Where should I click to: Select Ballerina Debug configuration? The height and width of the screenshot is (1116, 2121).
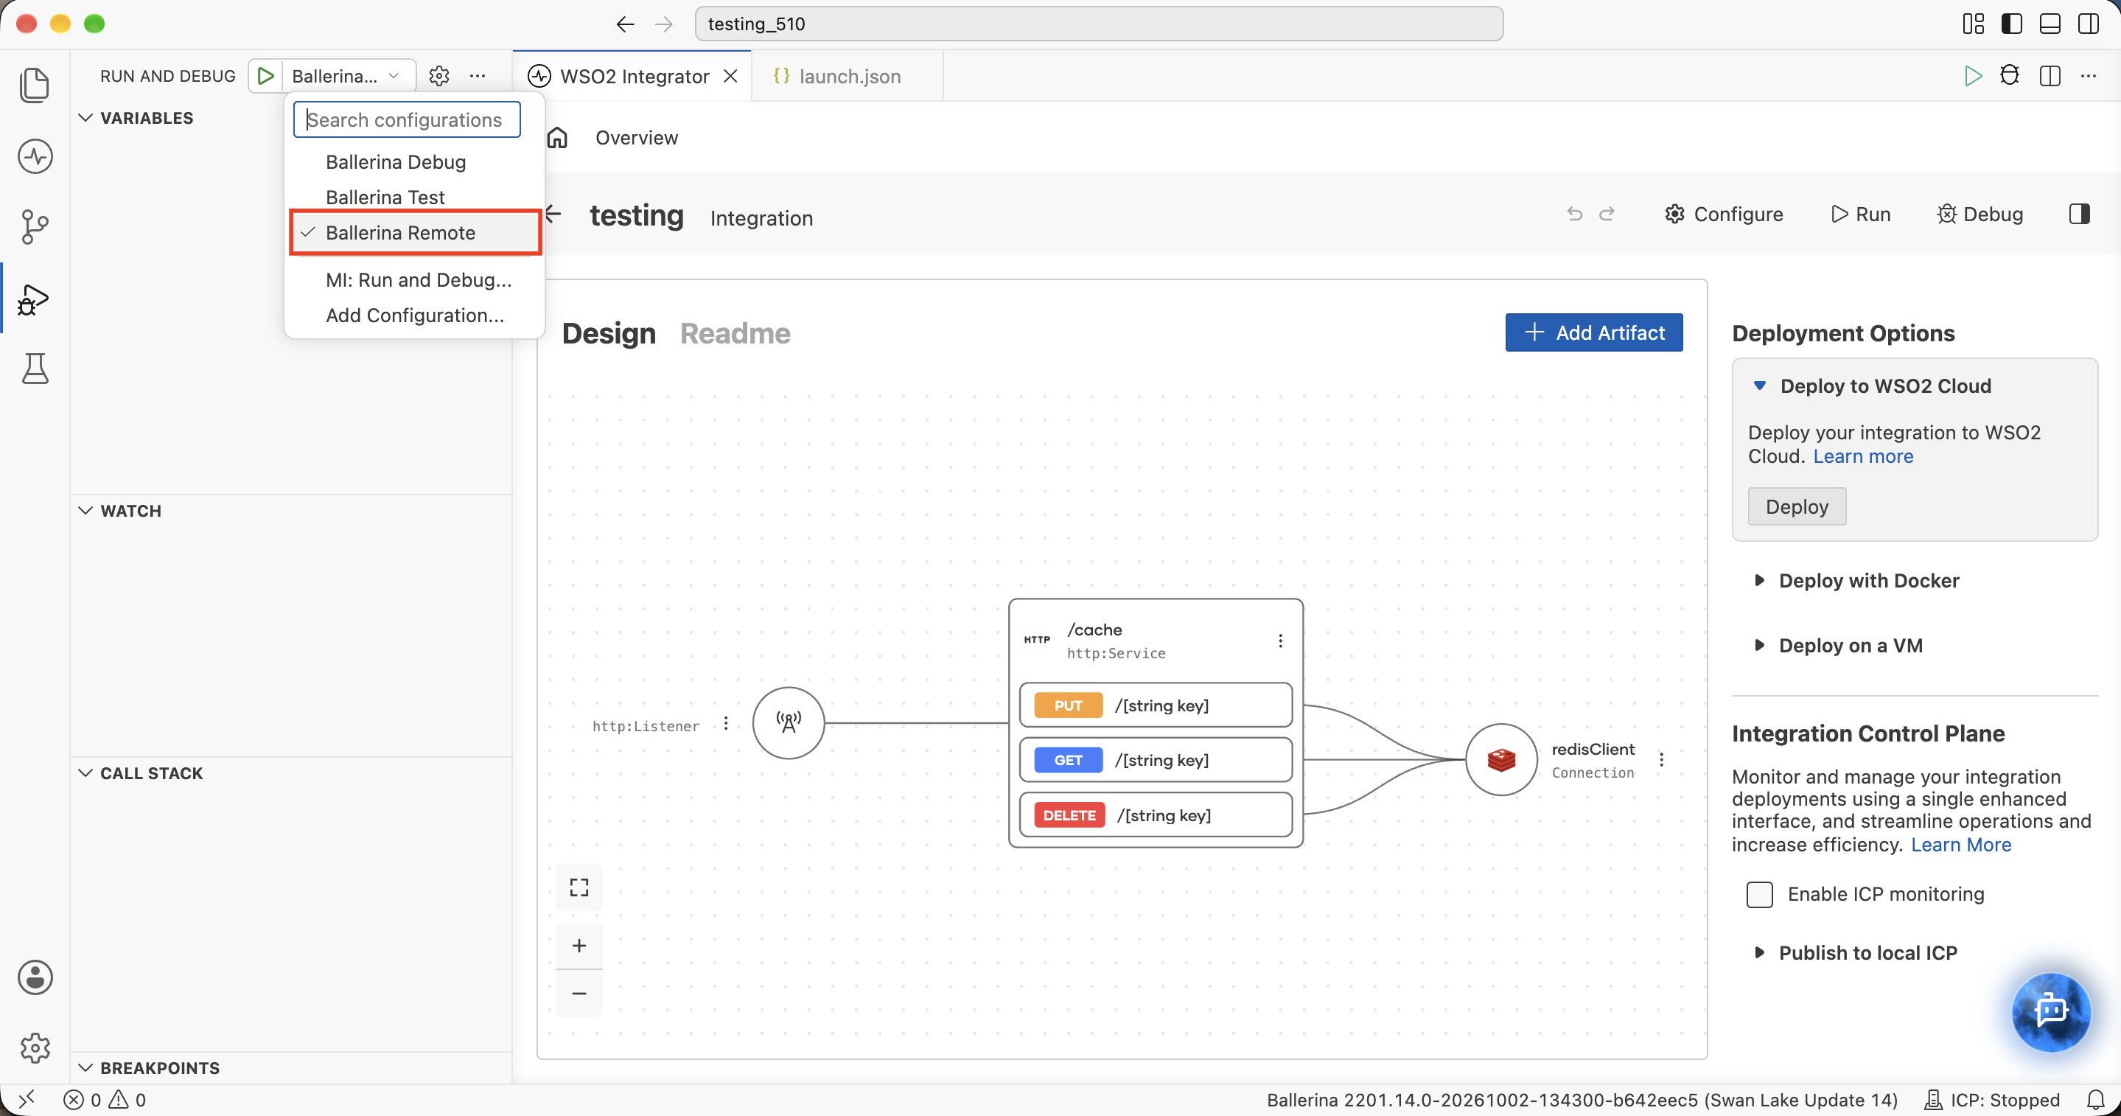415,161
